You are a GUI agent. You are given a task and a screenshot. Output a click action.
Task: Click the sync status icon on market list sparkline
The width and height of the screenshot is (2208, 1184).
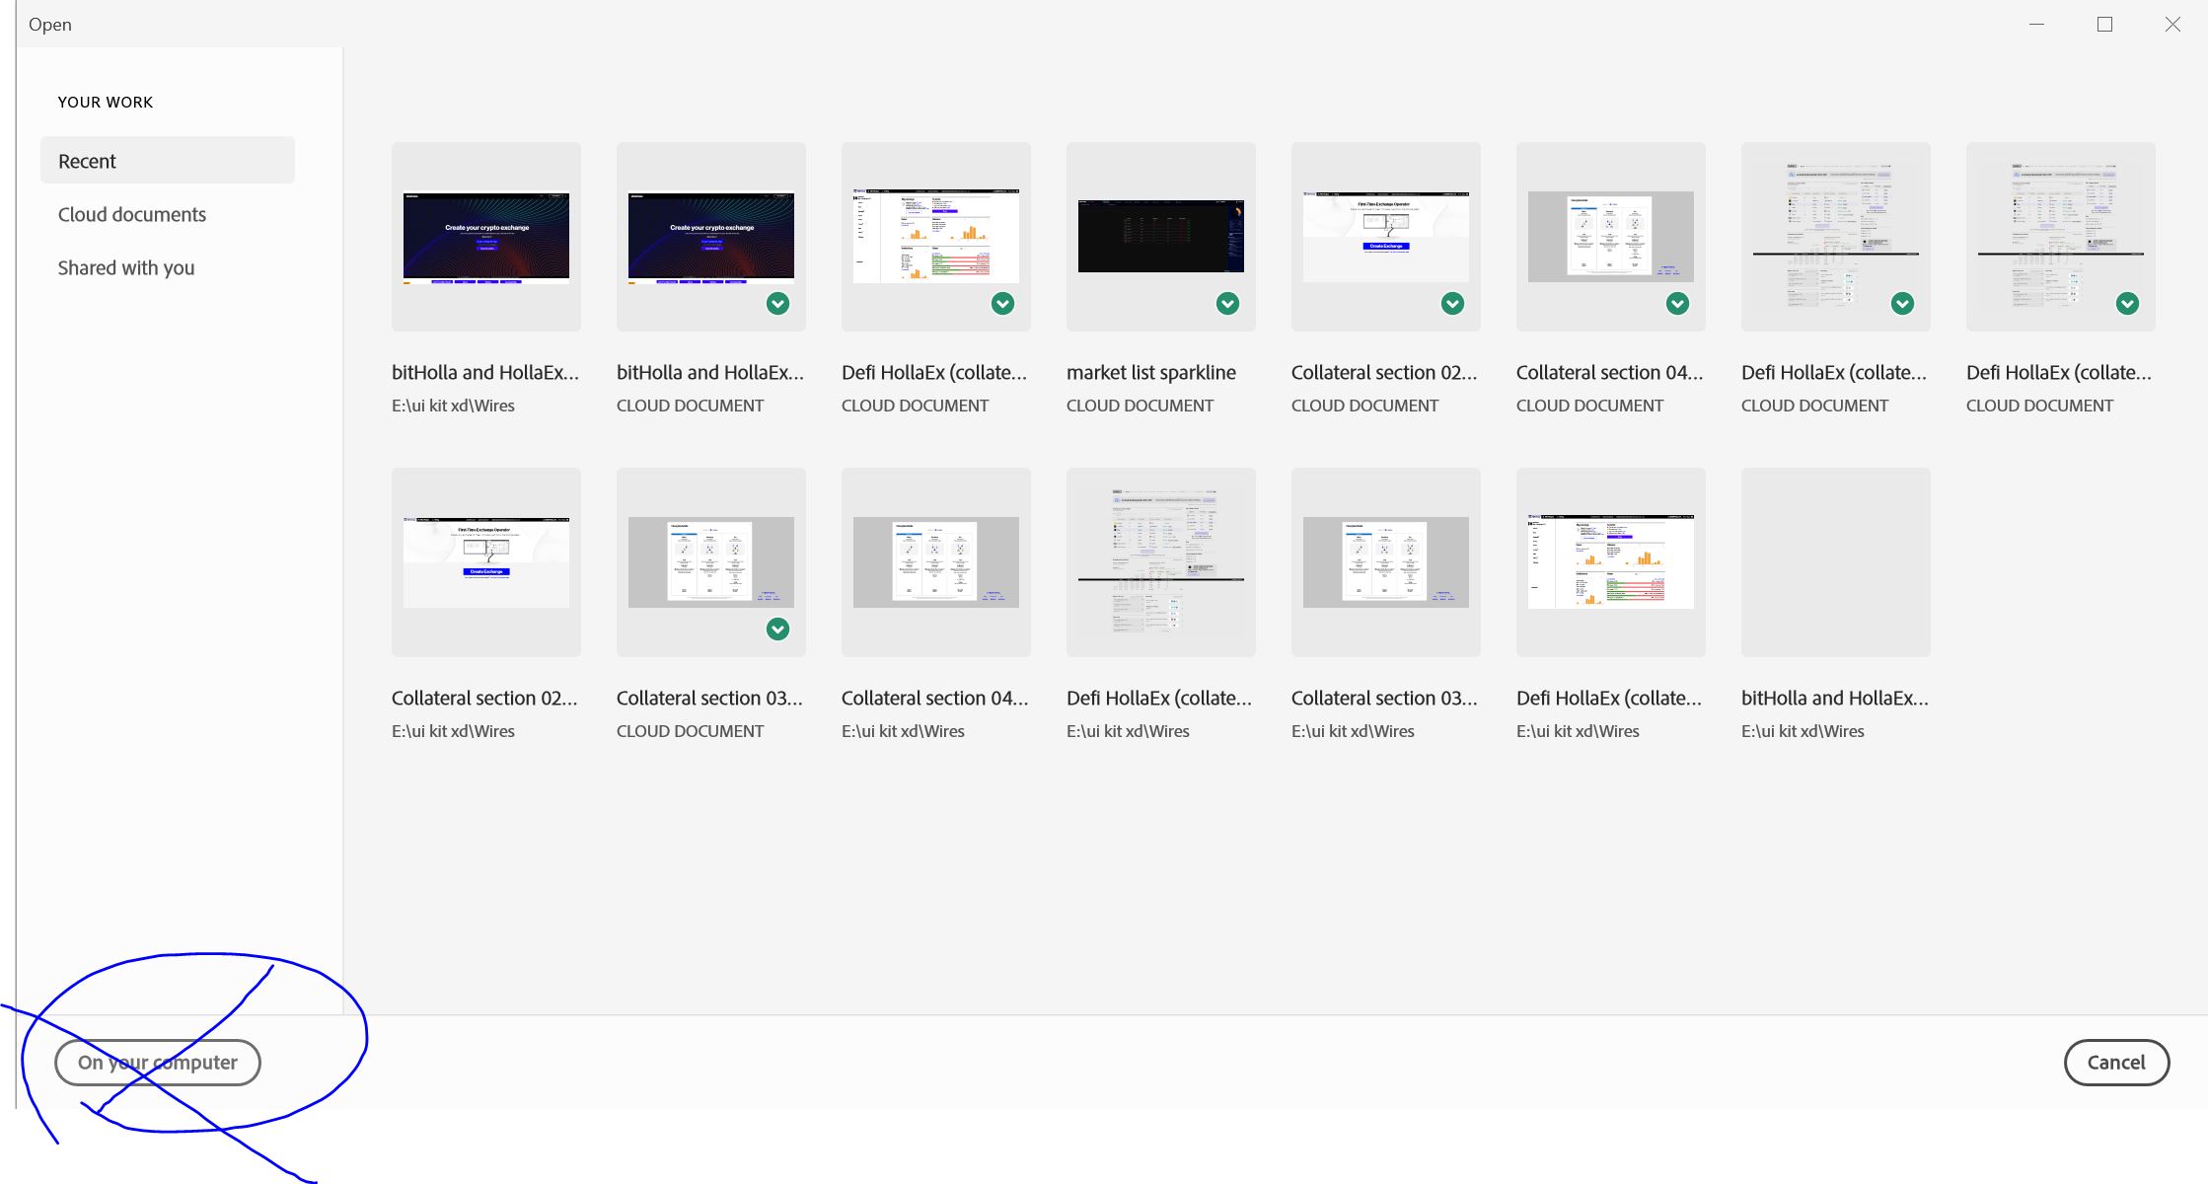[1226, 304]
